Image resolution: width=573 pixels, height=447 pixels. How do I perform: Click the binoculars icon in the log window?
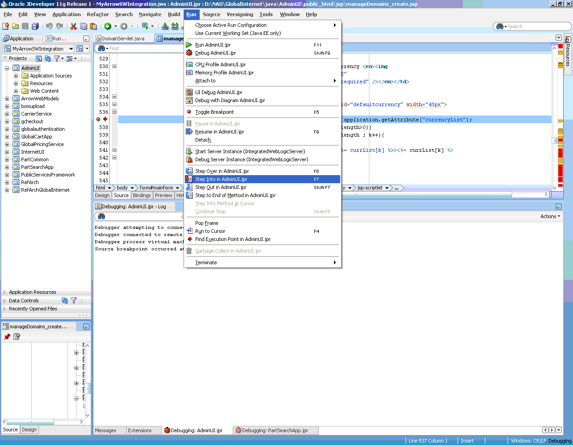[x=102, y=216]
